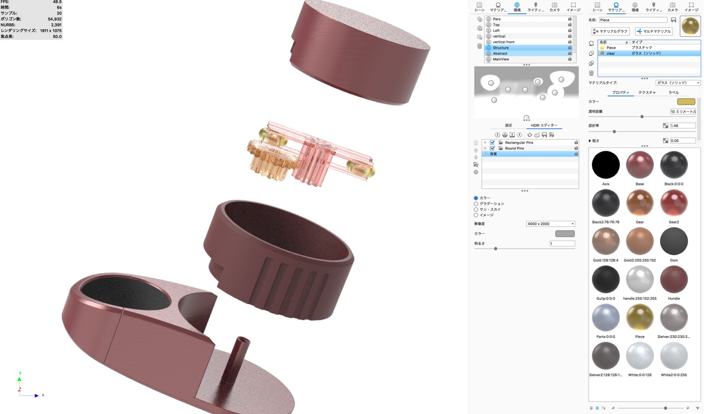
Task: Open the 4000 x 2000 resolution dropdown
Action: (x=550, y=224)
